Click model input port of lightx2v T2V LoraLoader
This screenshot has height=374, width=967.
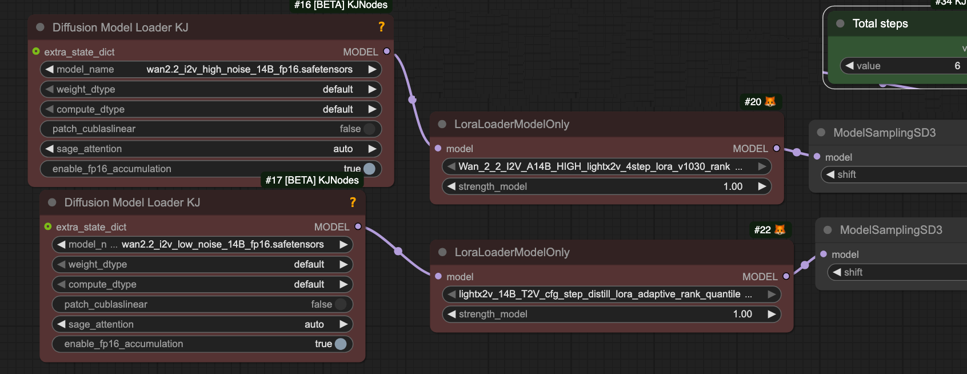click(x=438, y=277)
